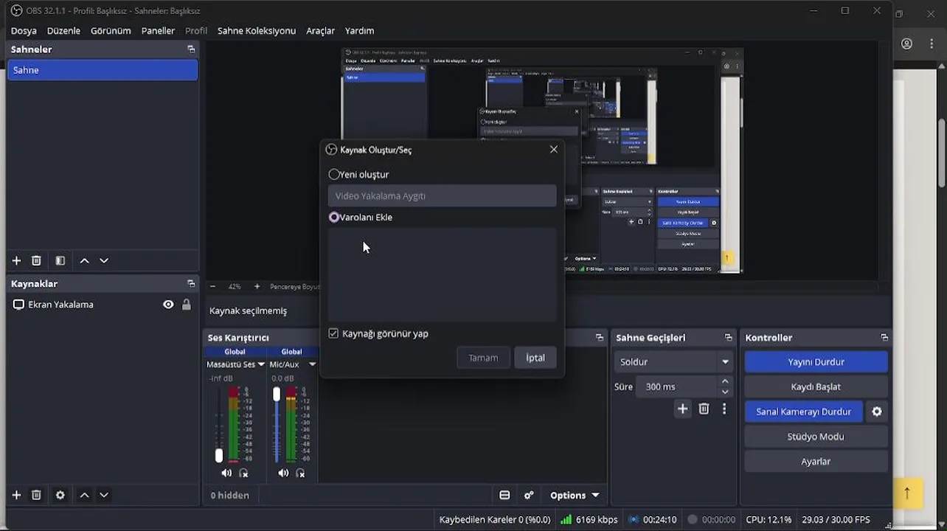947x531 pixels.
Task: Open browser profile icon behind OBS
Action: click(906, 44)
